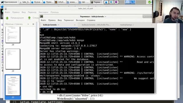Switch to the Прям... browser taskbar entry
Image resolution: width=183 pixels, height=103 pixels.
[x=48, y=2]
